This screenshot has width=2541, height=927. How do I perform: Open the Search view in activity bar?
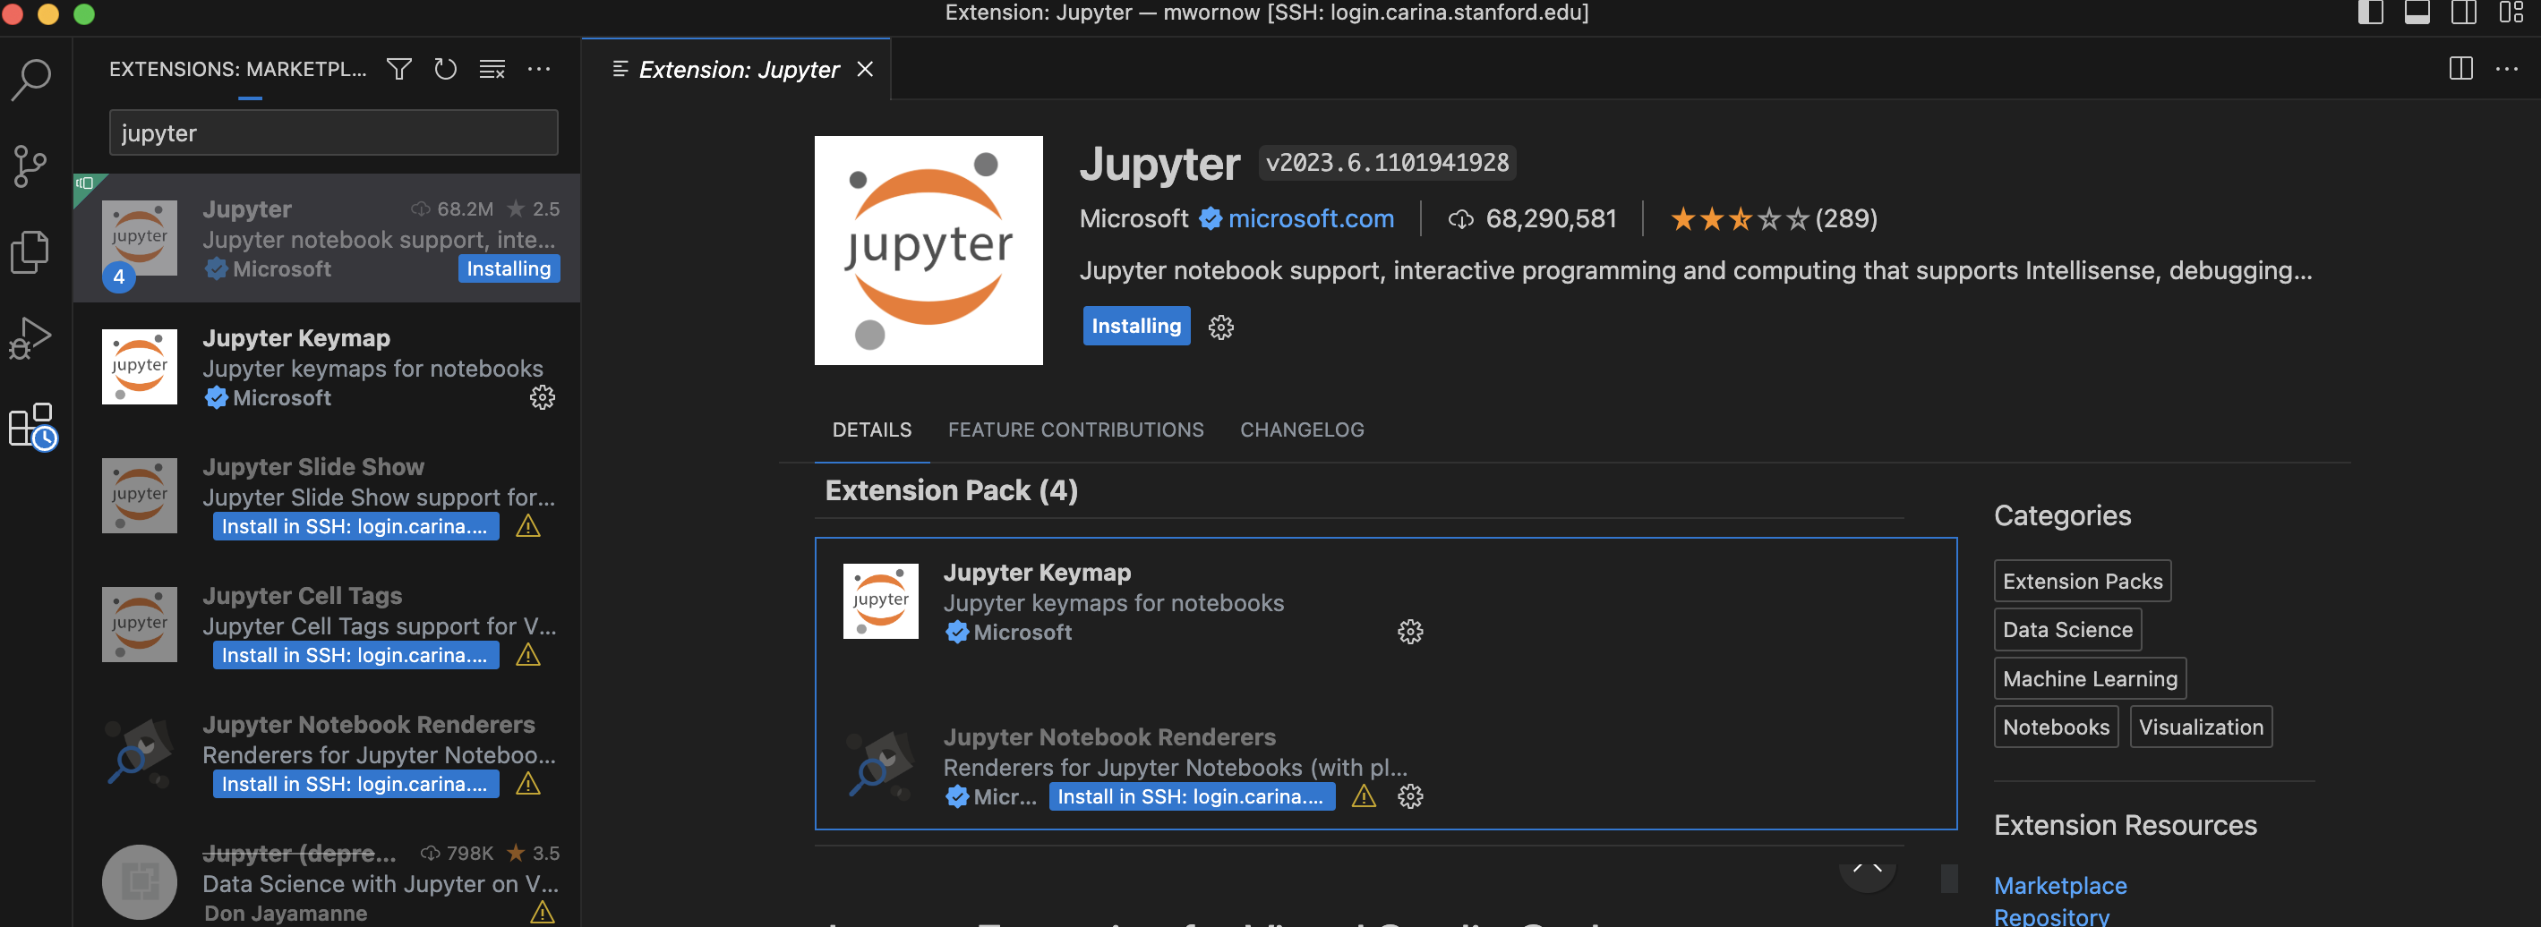[31, 79]
